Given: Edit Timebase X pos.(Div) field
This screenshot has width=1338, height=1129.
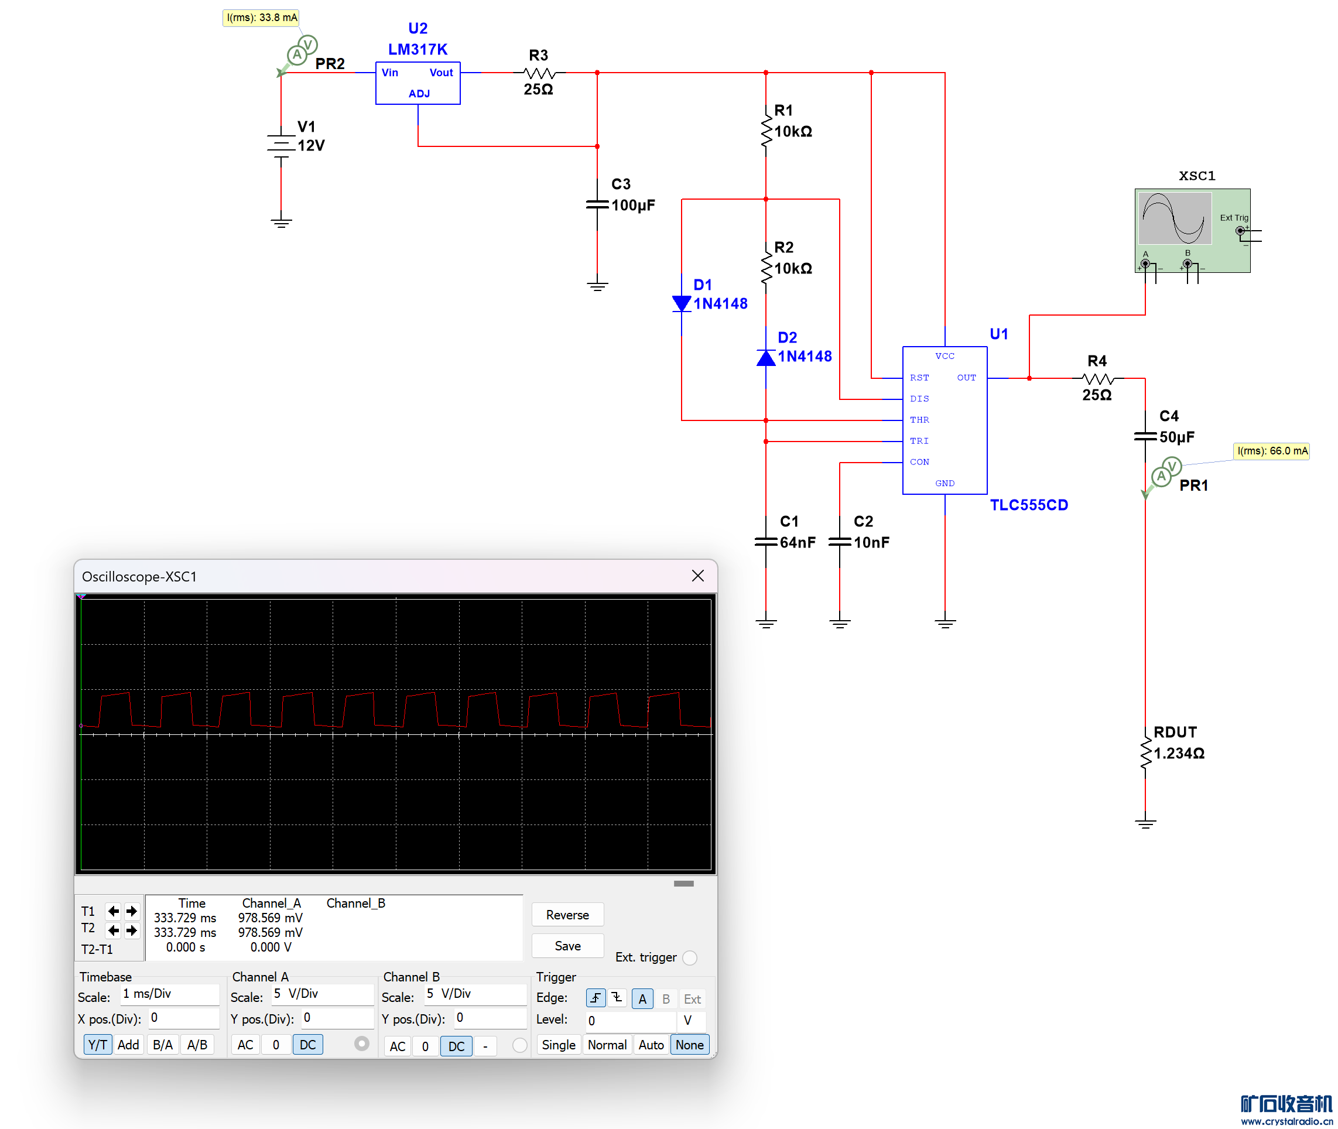Looking at the screenshot, I should tap(184, 1018).
